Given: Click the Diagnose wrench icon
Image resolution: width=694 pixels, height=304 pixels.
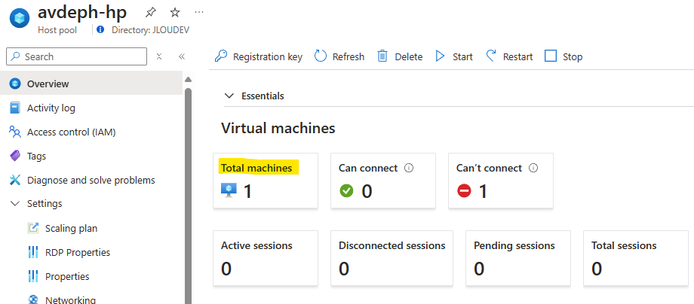Looking at the screenshot, I should pyautogui.click(x=15, y=180).
